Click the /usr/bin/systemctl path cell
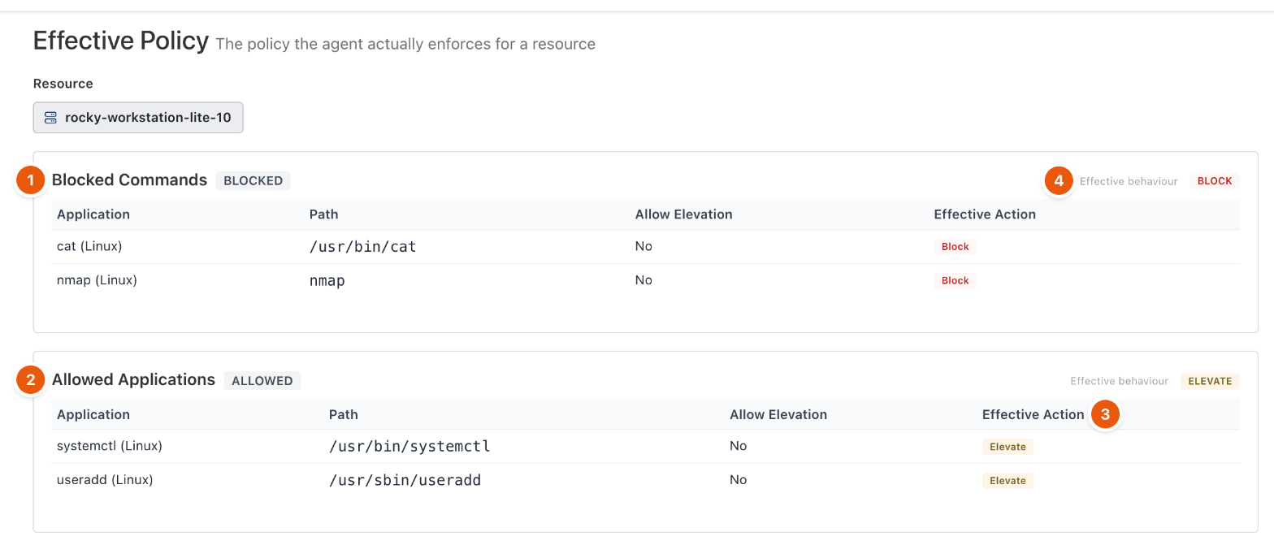This screenshot has height=558, width=1274. click(409, 446)
